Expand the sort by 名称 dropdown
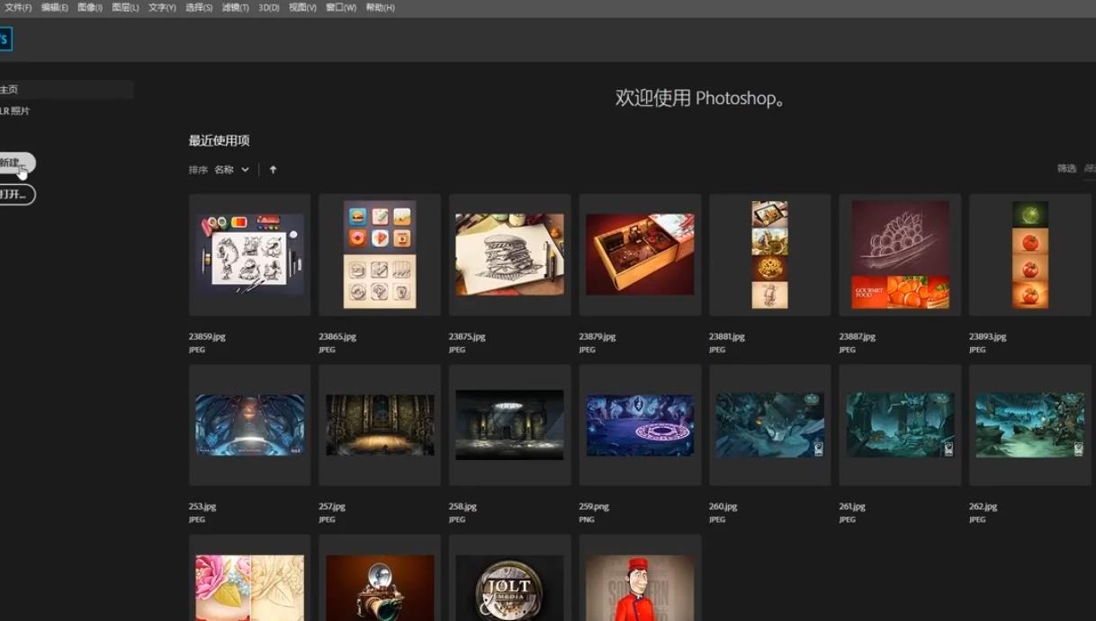1096x621 pixels. (x=231, y=170)
